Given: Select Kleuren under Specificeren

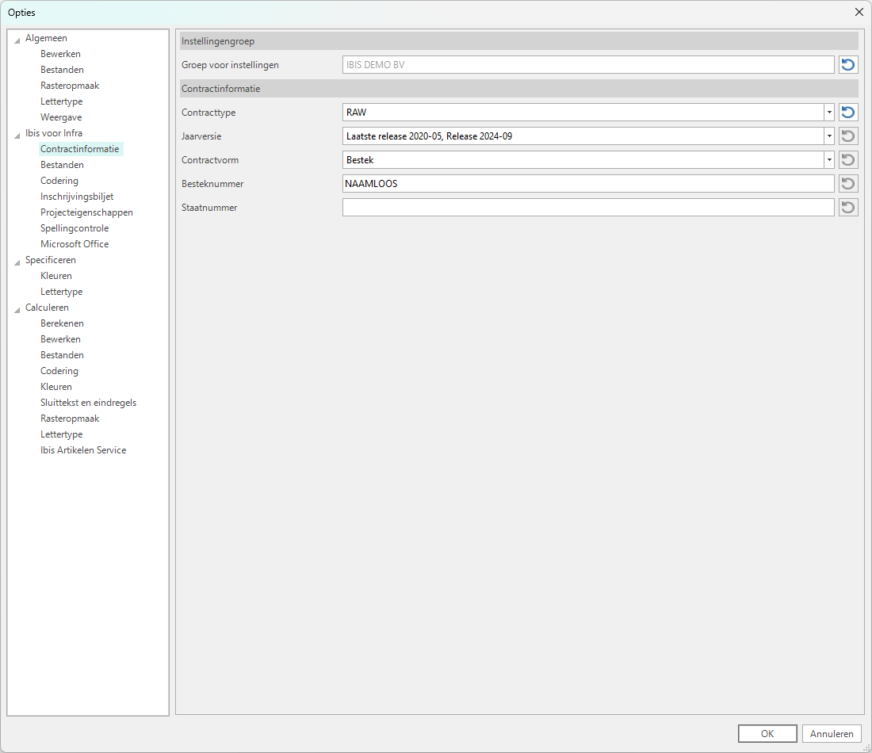Looking at the screenshot, I should click(x=56, y=276).
